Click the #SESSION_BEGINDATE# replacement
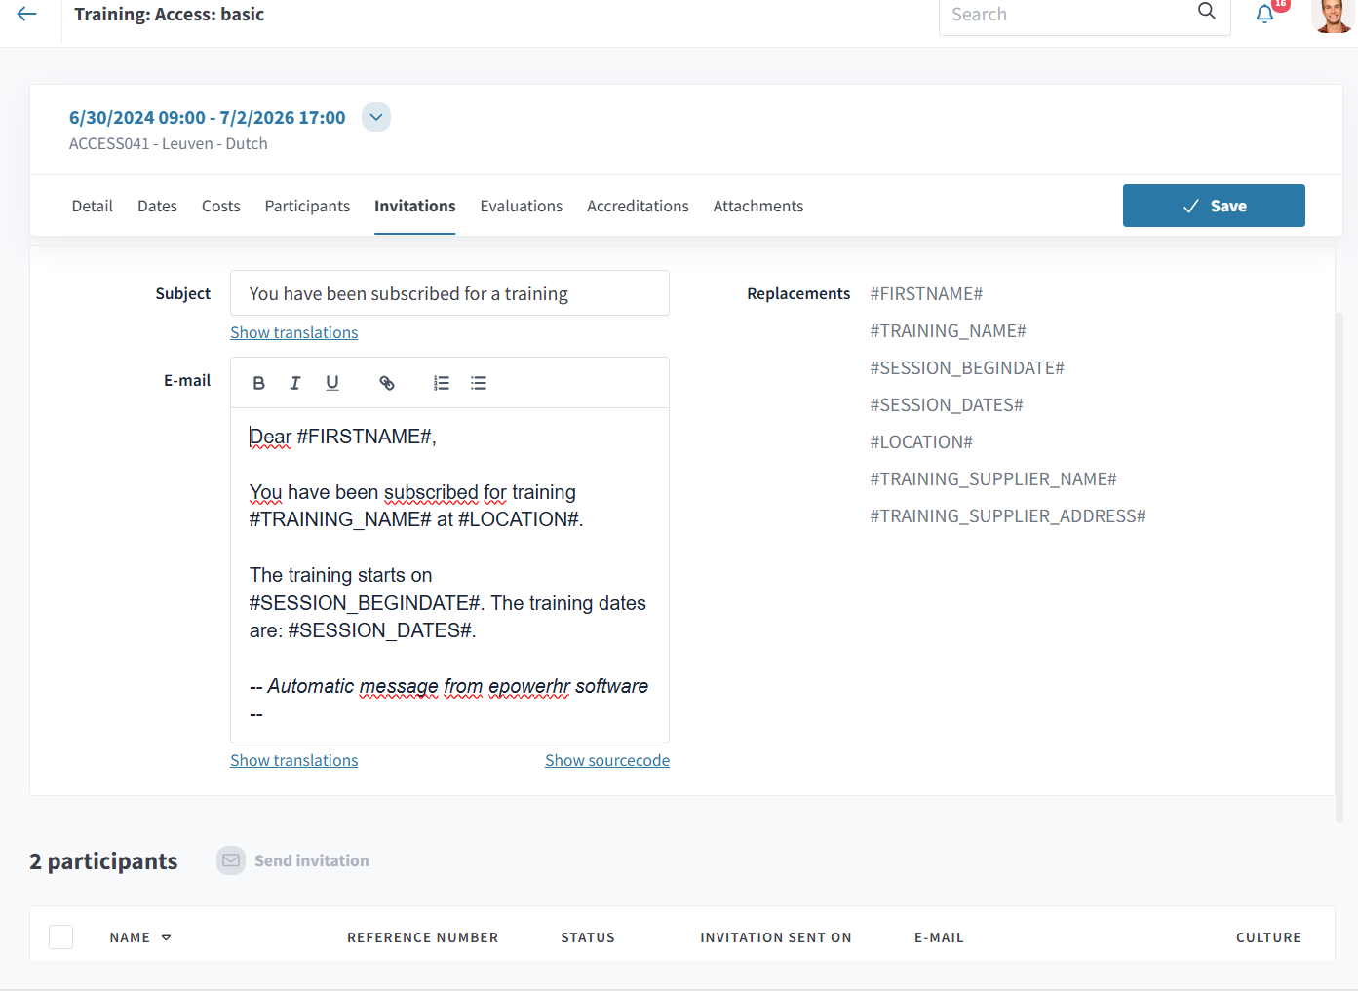This screenshot has height=991, width=1358. pyautogui.click(x=967, y=367)
